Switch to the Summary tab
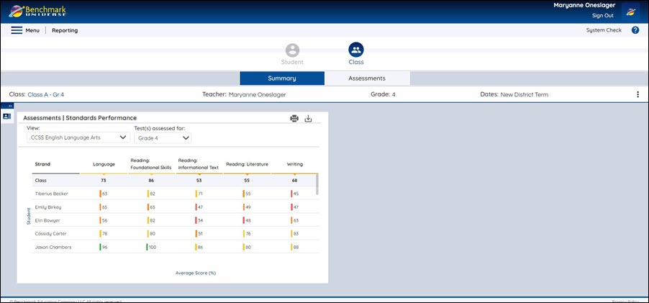The height and width of the screenshot is (303, 649). point(282,78)
